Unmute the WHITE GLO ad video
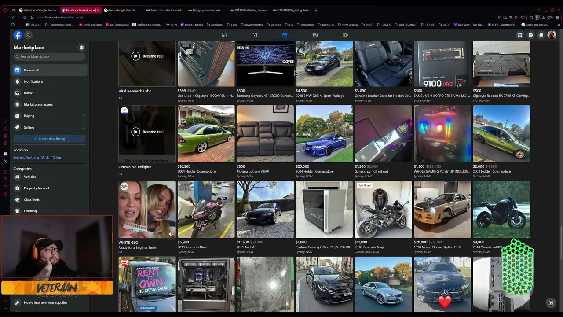Viewport: 563px width, 317px height. pos(171,234)
